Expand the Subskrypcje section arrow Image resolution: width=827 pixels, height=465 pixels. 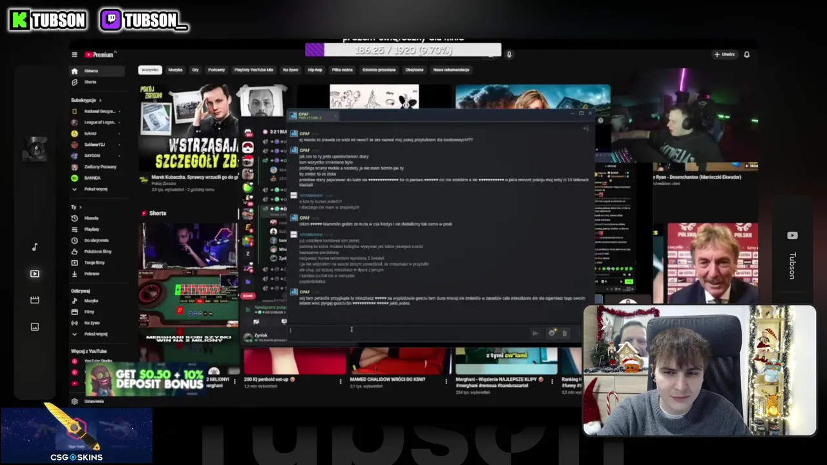101,100
